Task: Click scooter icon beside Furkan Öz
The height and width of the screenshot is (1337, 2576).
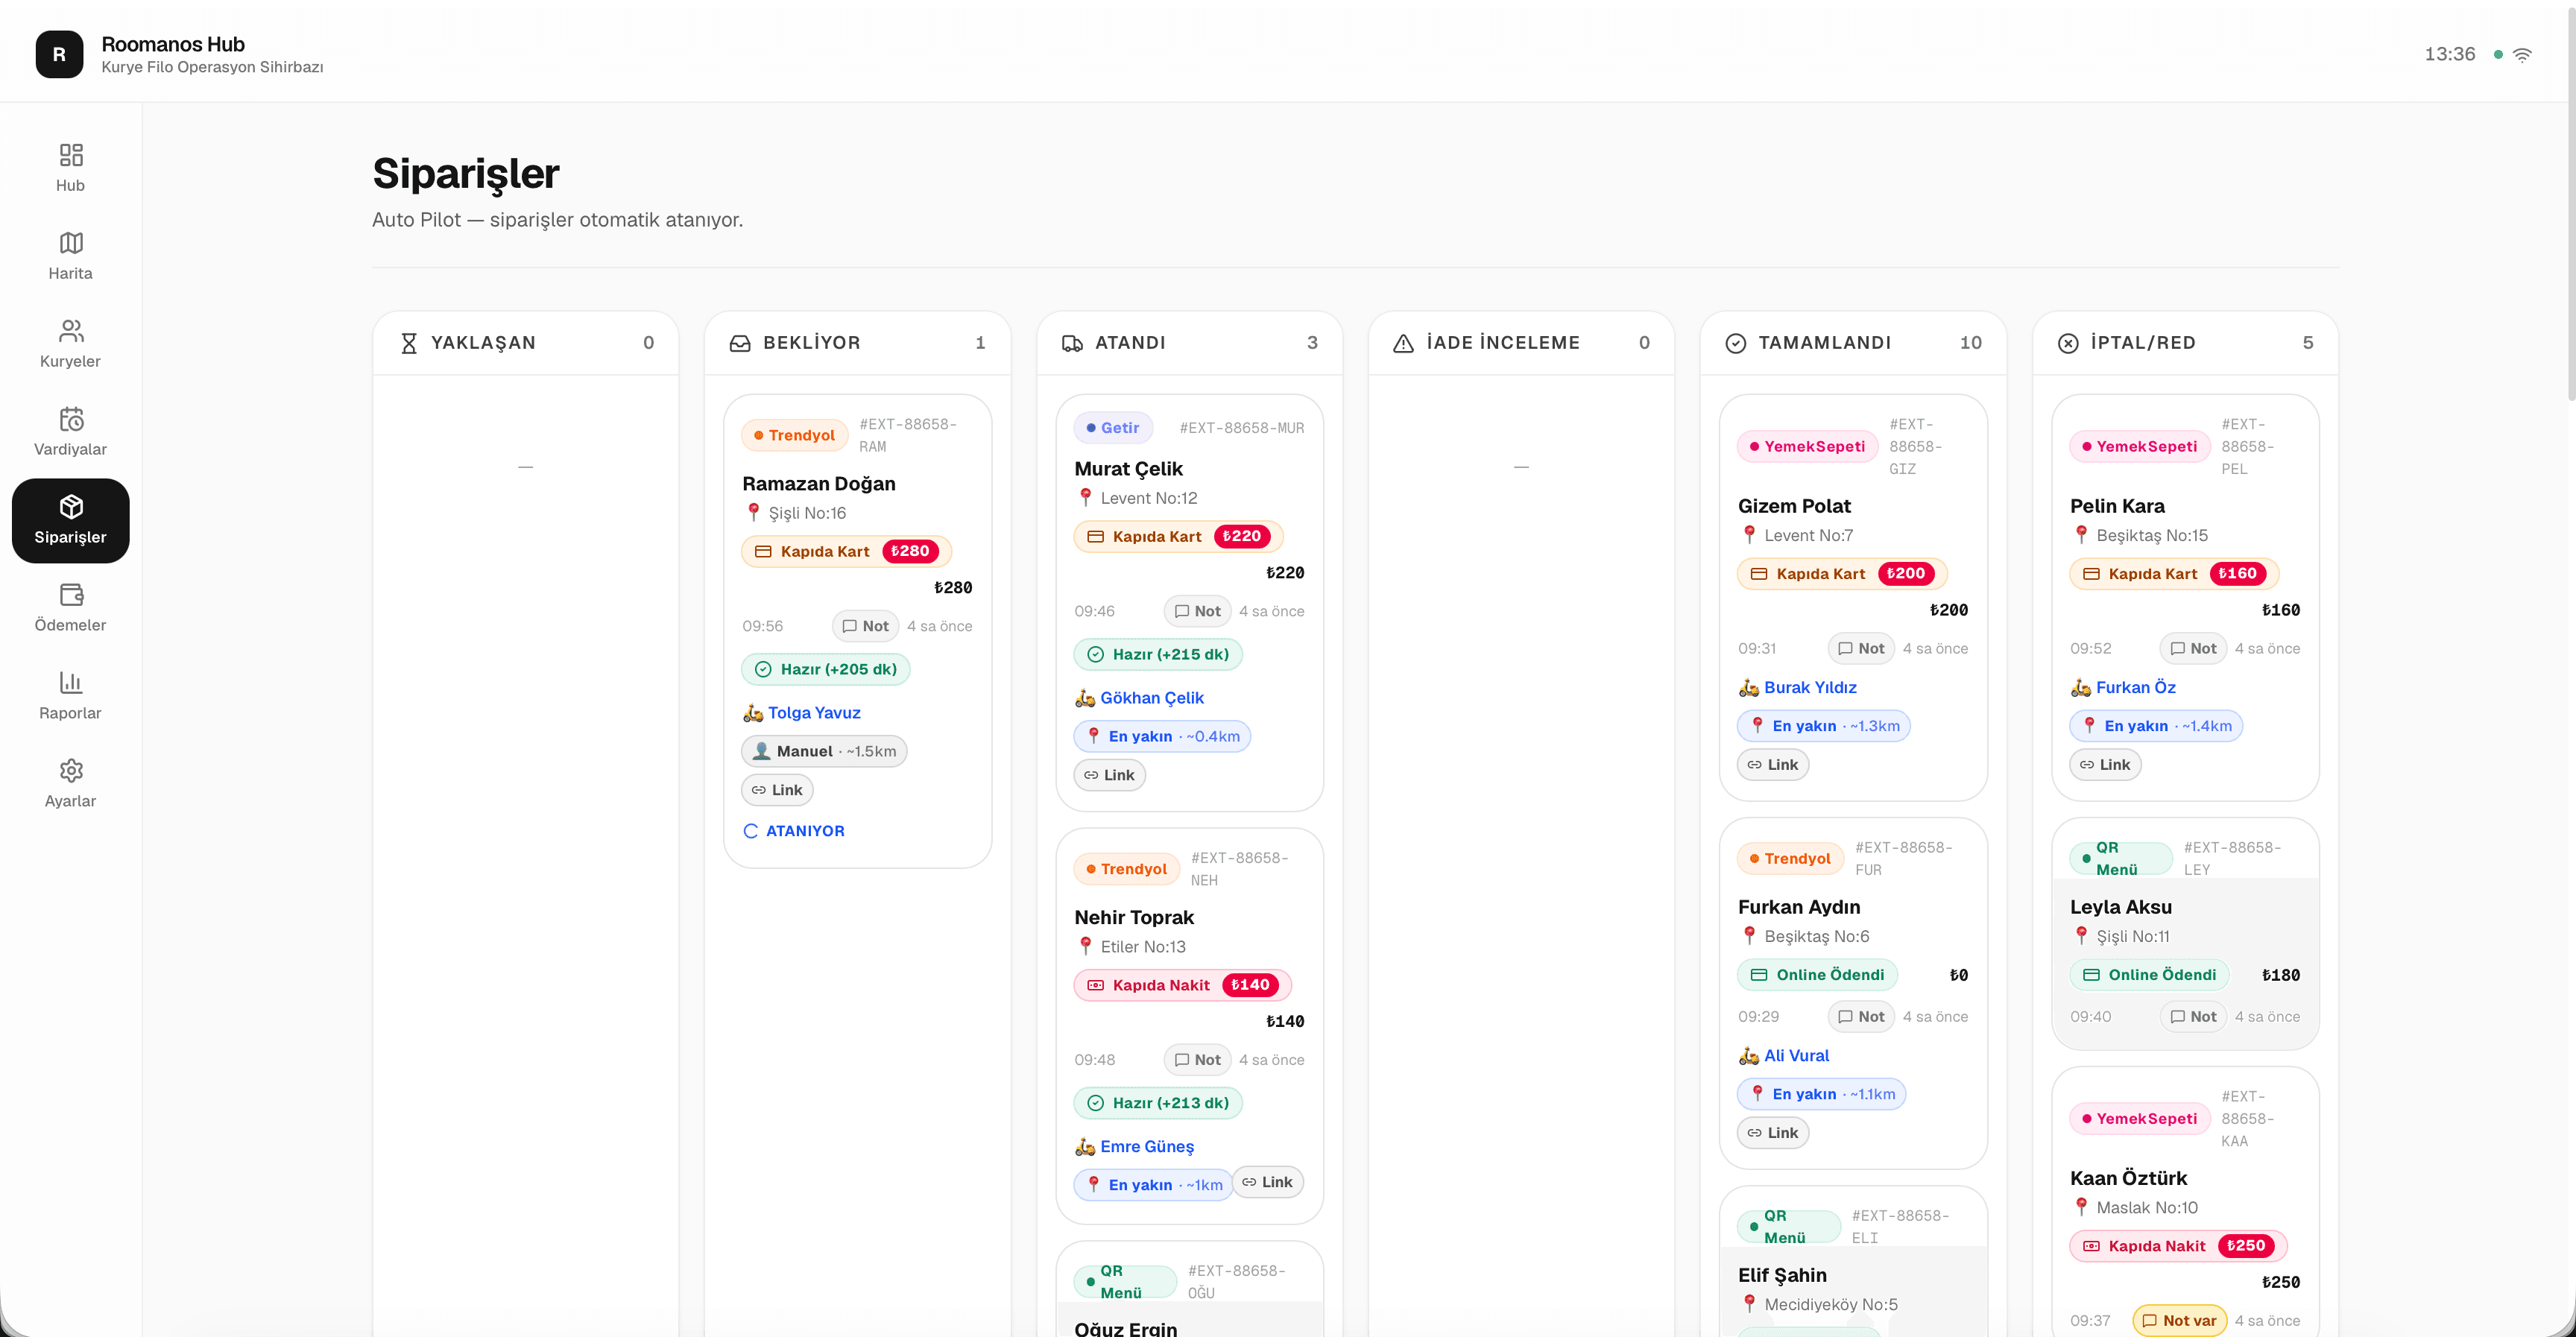Action: tap(2081, 687)
